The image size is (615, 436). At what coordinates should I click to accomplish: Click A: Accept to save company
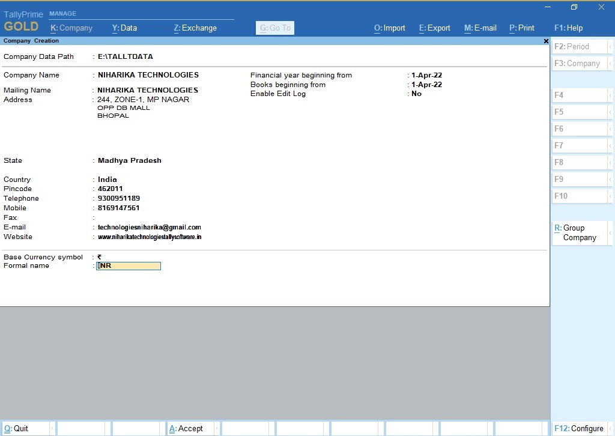click(190, 429)
